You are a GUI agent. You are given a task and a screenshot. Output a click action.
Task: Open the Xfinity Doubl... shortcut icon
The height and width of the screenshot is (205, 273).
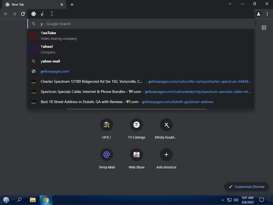coord(166,125)
